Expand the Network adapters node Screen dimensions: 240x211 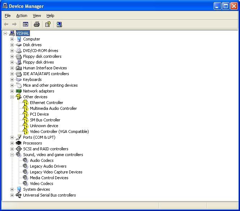[x=12, y=91]
